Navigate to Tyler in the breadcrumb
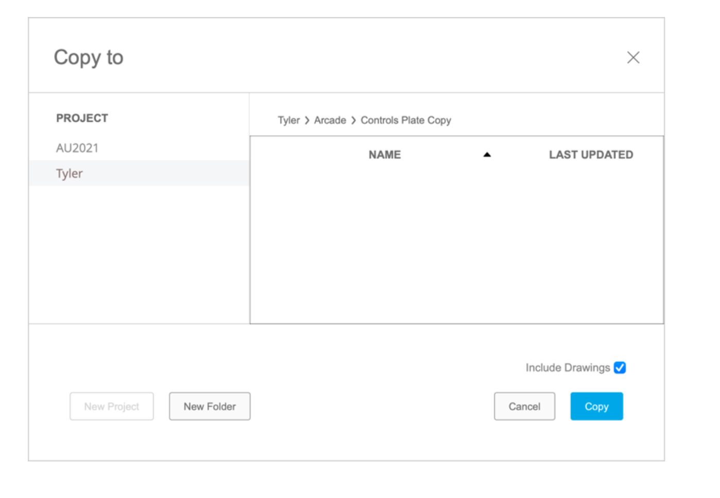The height and width of the screenshot is (498, 720). pos(288,120)
